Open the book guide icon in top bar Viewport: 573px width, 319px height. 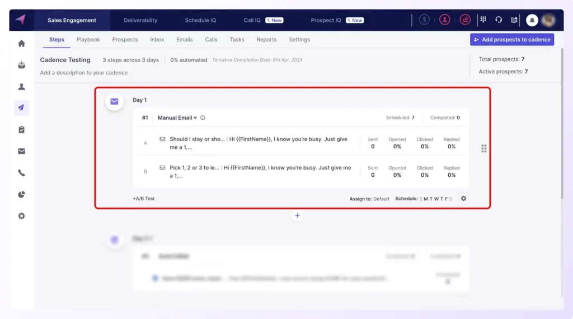tap(514, 20)
